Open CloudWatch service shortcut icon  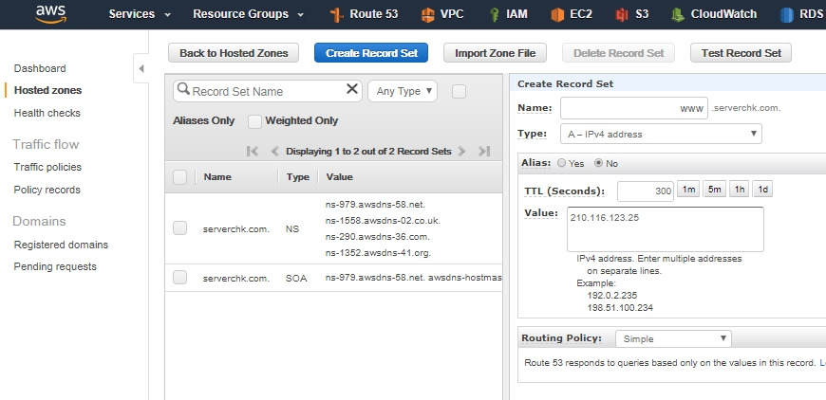(x=678, y=15)
